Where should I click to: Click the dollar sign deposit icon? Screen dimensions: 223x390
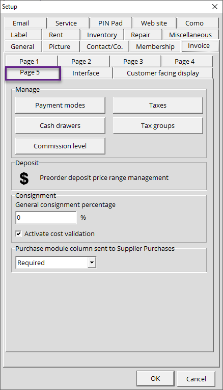(24, 178)
